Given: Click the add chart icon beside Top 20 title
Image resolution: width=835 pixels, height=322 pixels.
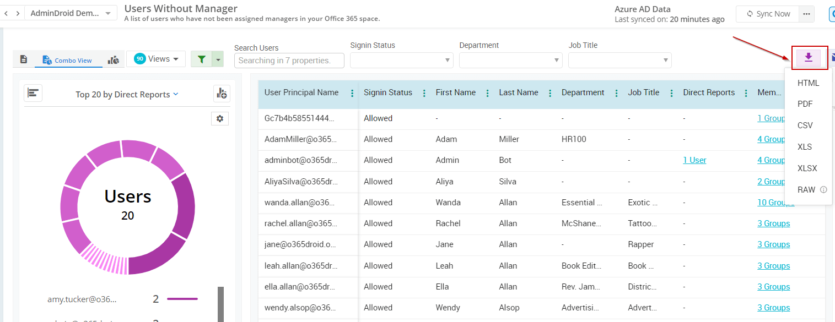Looking at the screenshot, I should 222,94.
